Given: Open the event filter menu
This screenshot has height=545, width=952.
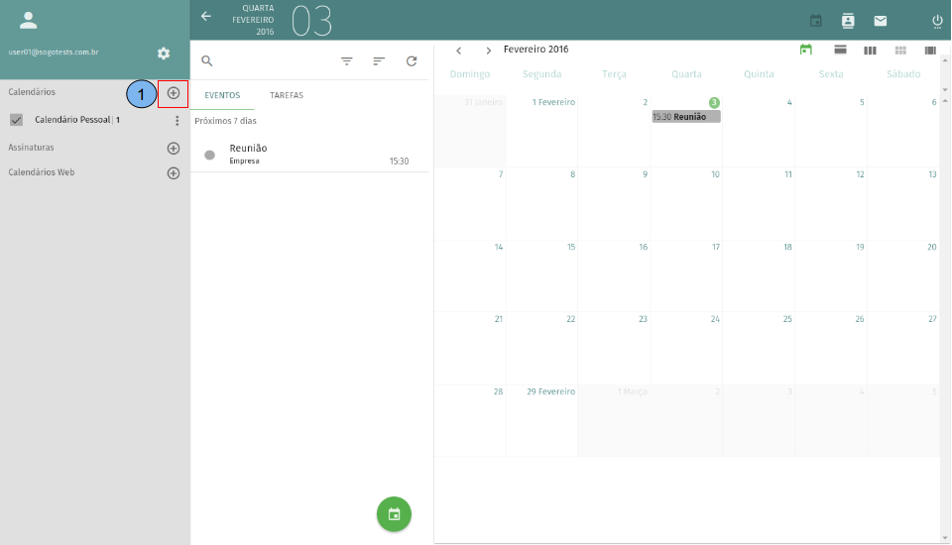Looking at the screenshot, I should pyautogui.click(x=347, y=61).
